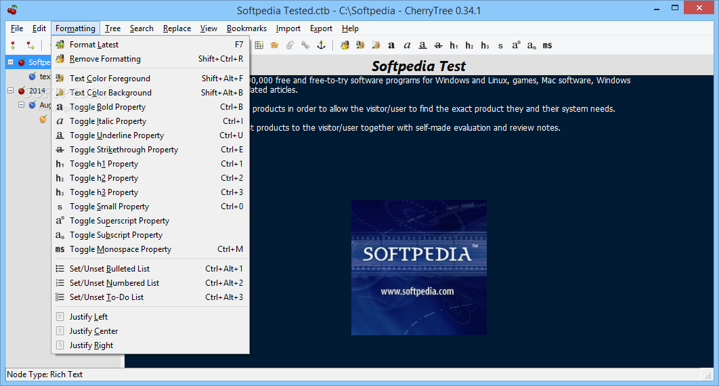Click the Format Latest toolbar icon
The height and width of the screenshot is (386, 719).
click(345, 45)
